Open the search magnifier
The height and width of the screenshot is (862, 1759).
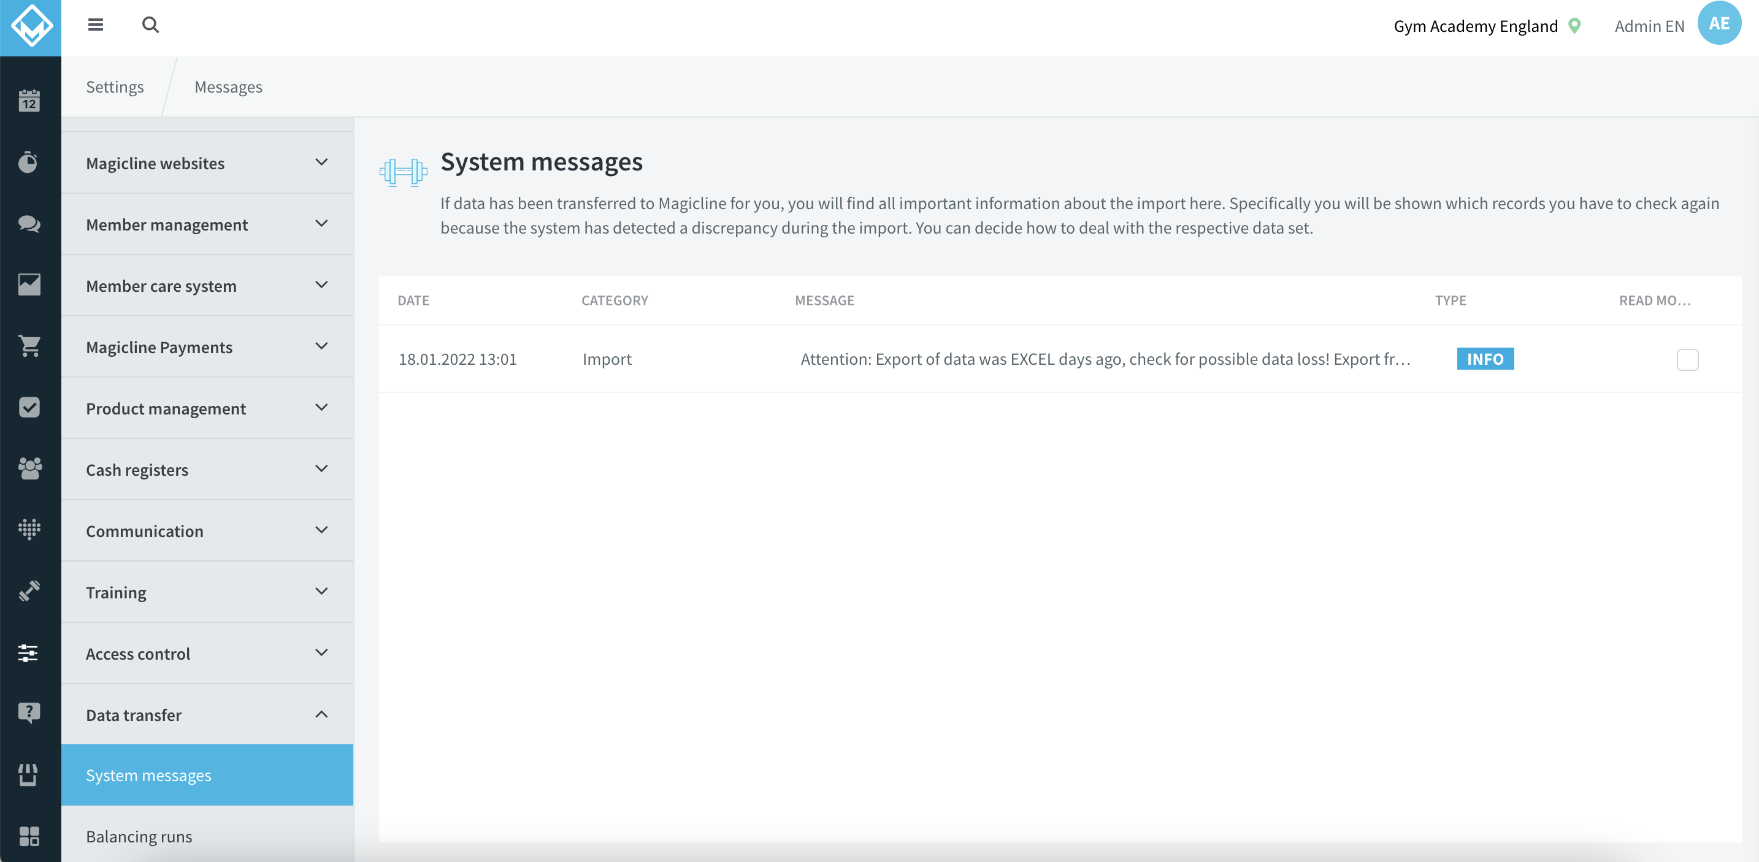point(150,25)
